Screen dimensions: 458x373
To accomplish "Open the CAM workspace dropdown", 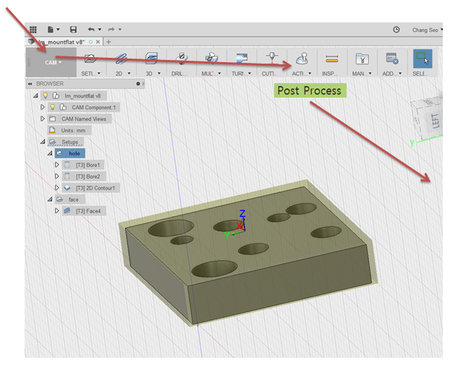I will point(53,62).
